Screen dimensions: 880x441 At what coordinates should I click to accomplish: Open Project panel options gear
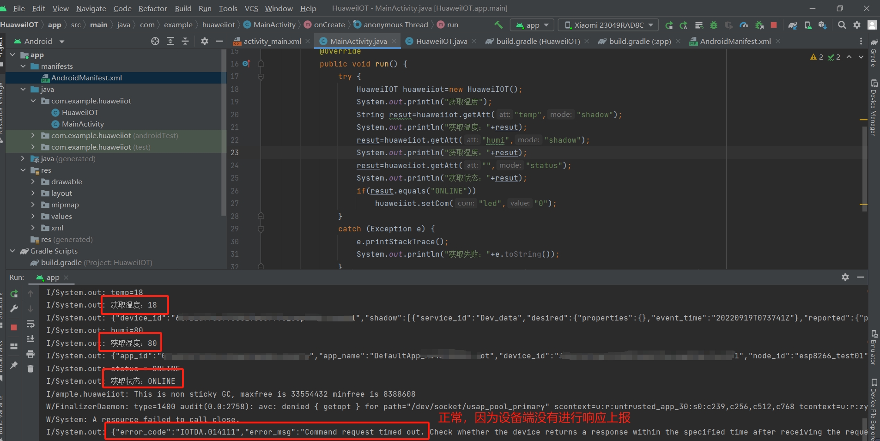[205, 41]
